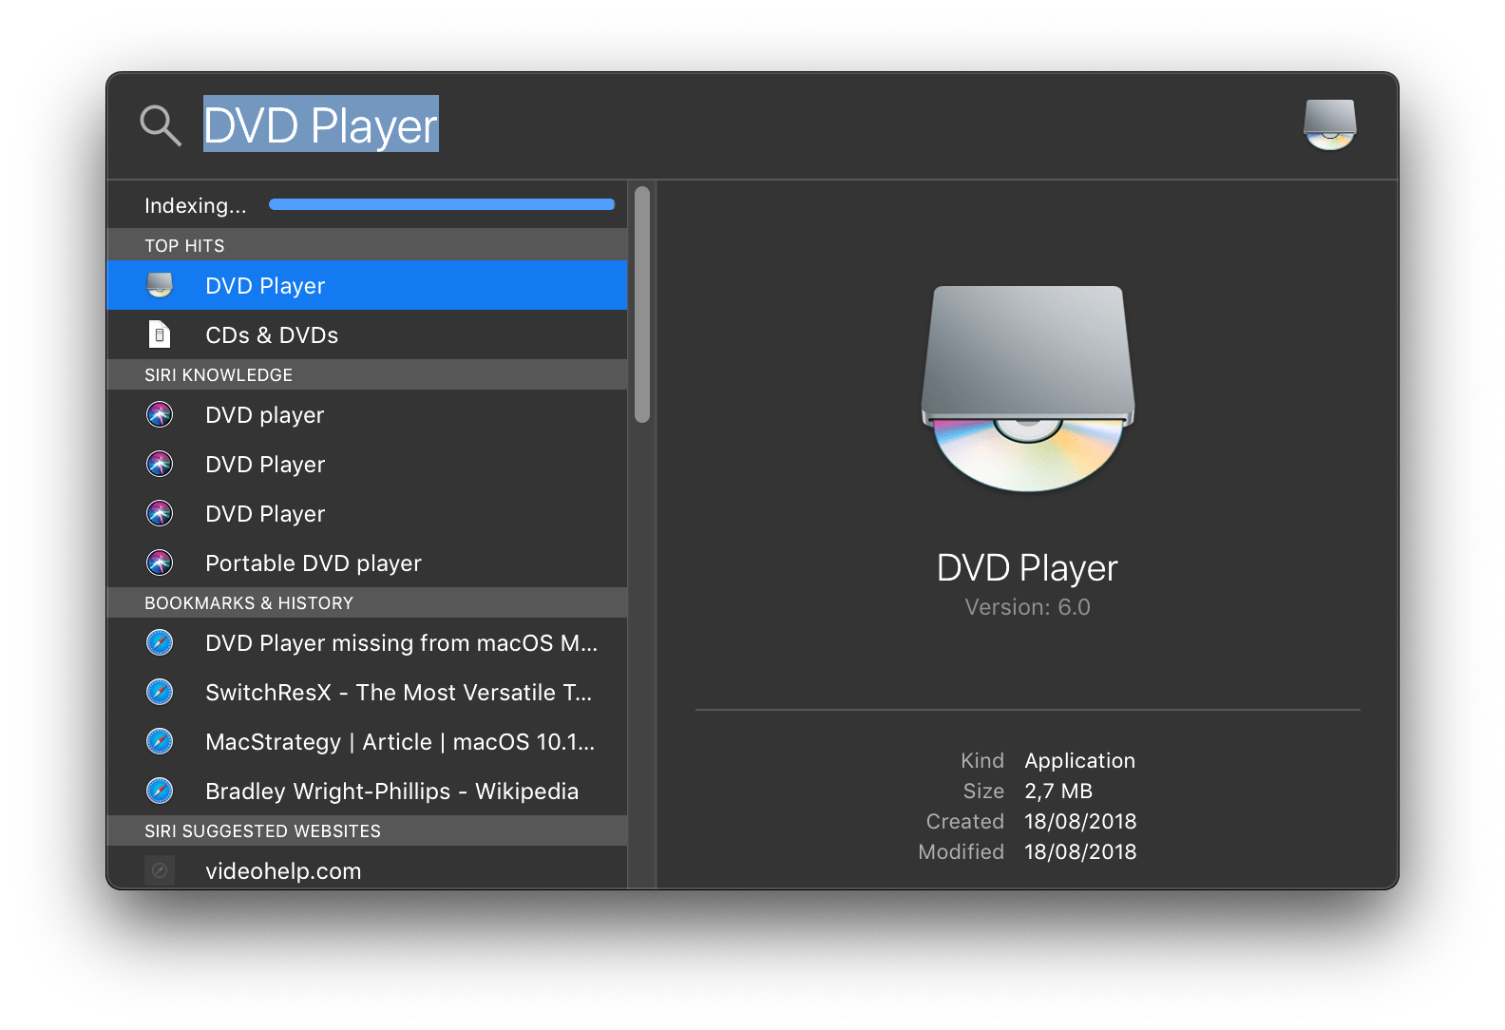Click the DVD Player title in preview

(1027, 568)
